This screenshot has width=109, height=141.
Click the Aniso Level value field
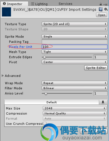click(101, 93)
